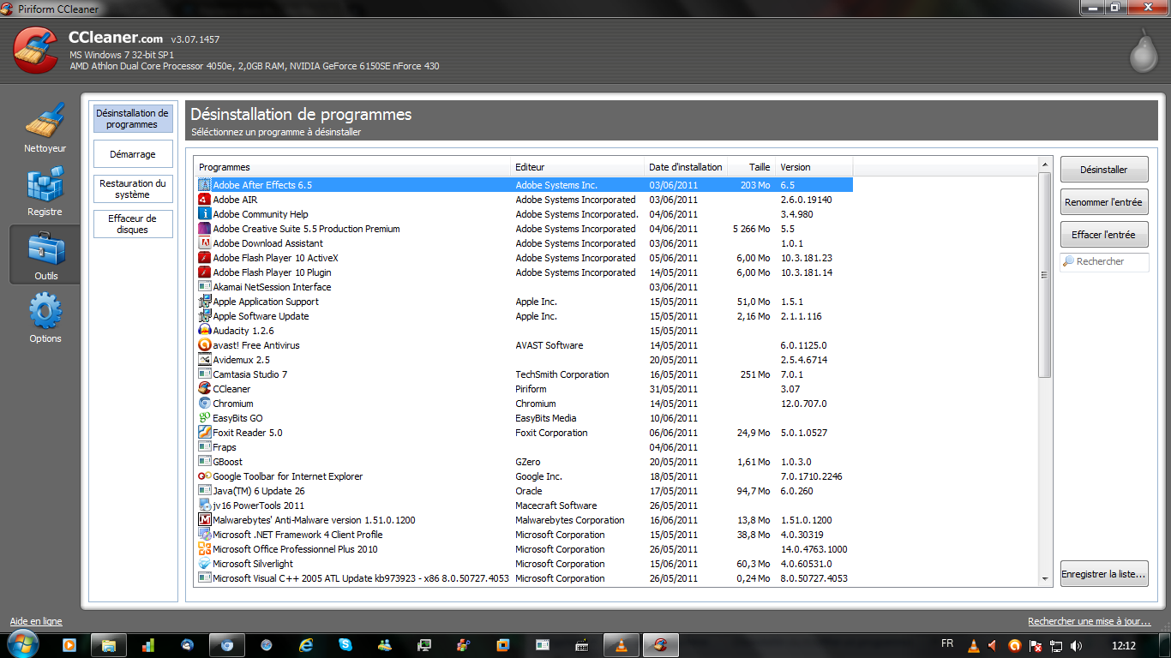Screen dimensions: 1171x658
Task: Sort by Date d'installation column
Action: pyautogui.click(x=686, y=167)
